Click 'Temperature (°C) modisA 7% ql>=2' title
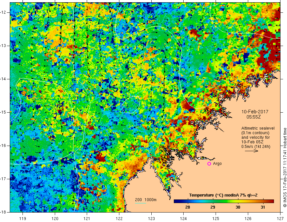Image resolution: width=287 pixels, height=222 pixels. click(223, 195)
